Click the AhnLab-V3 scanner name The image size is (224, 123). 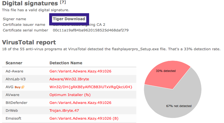(x=15, y=79)
